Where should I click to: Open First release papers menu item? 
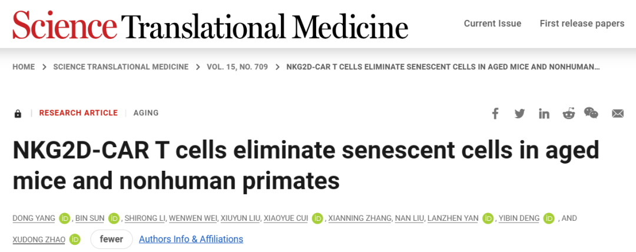pos(582,24)
